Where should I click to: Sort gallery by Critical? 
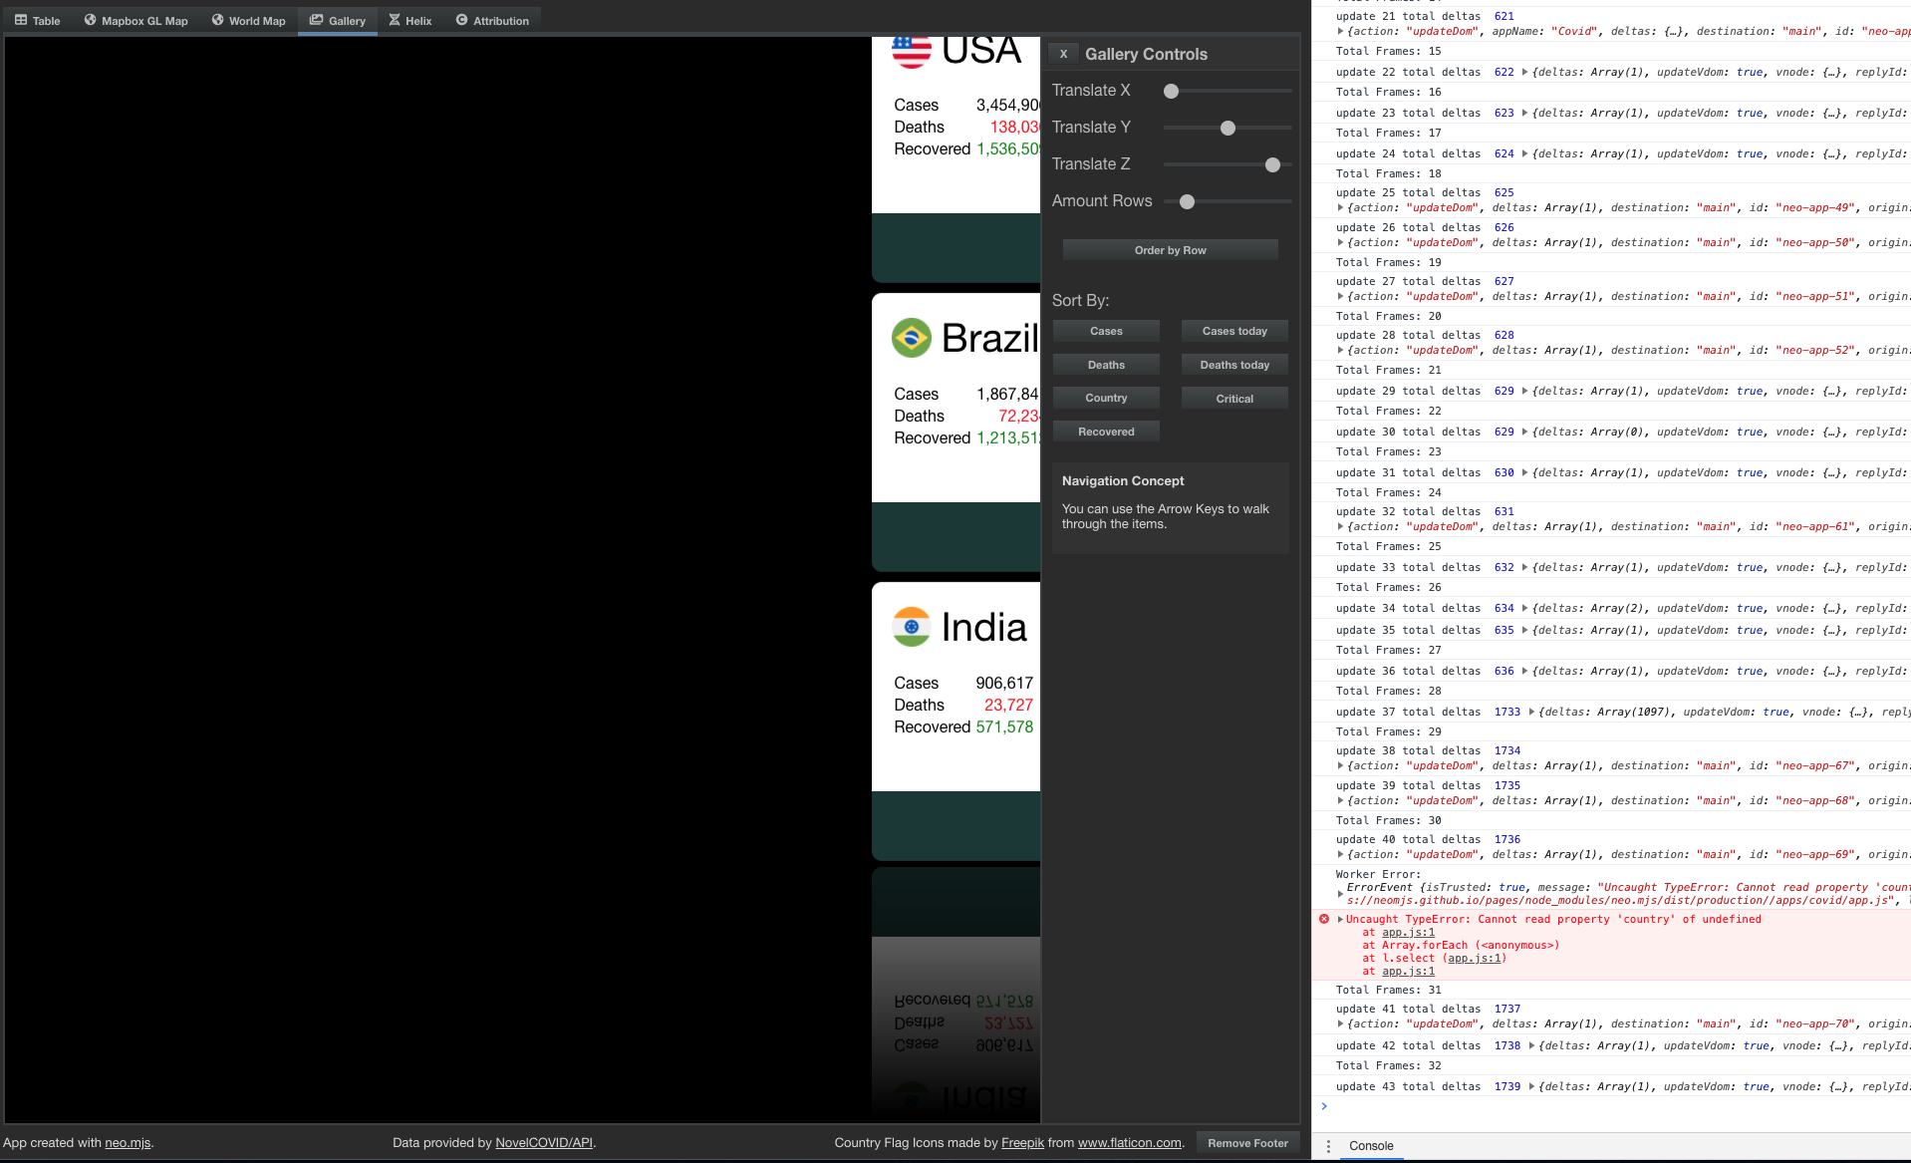[1234, 399]
